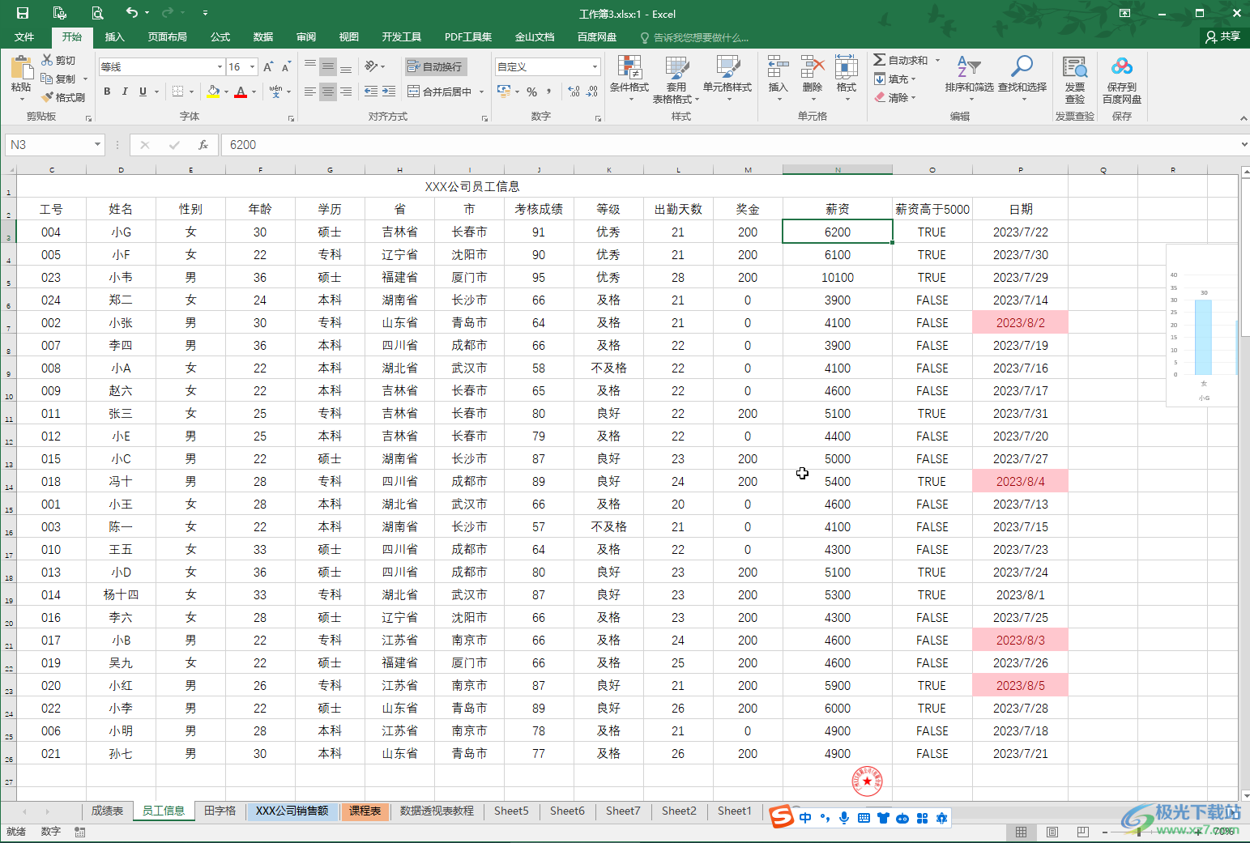Expand the Merge & Center (合并后居中) dropdown arrow
Image resolution: width=1250 pixels, height=843 pixels.
(481, 92)
